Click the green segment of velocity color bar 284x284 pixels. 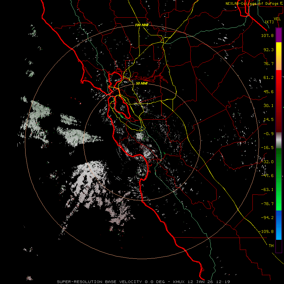coord(279,179)
